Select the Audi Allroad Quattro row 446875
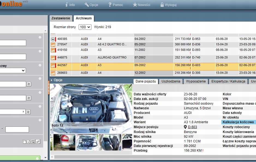Image resolution: width=256 pixels, height=162 pixels. (x=112, y=58)
